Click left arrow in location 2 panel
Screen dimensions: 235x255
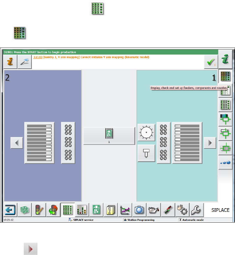click(17, 143)
